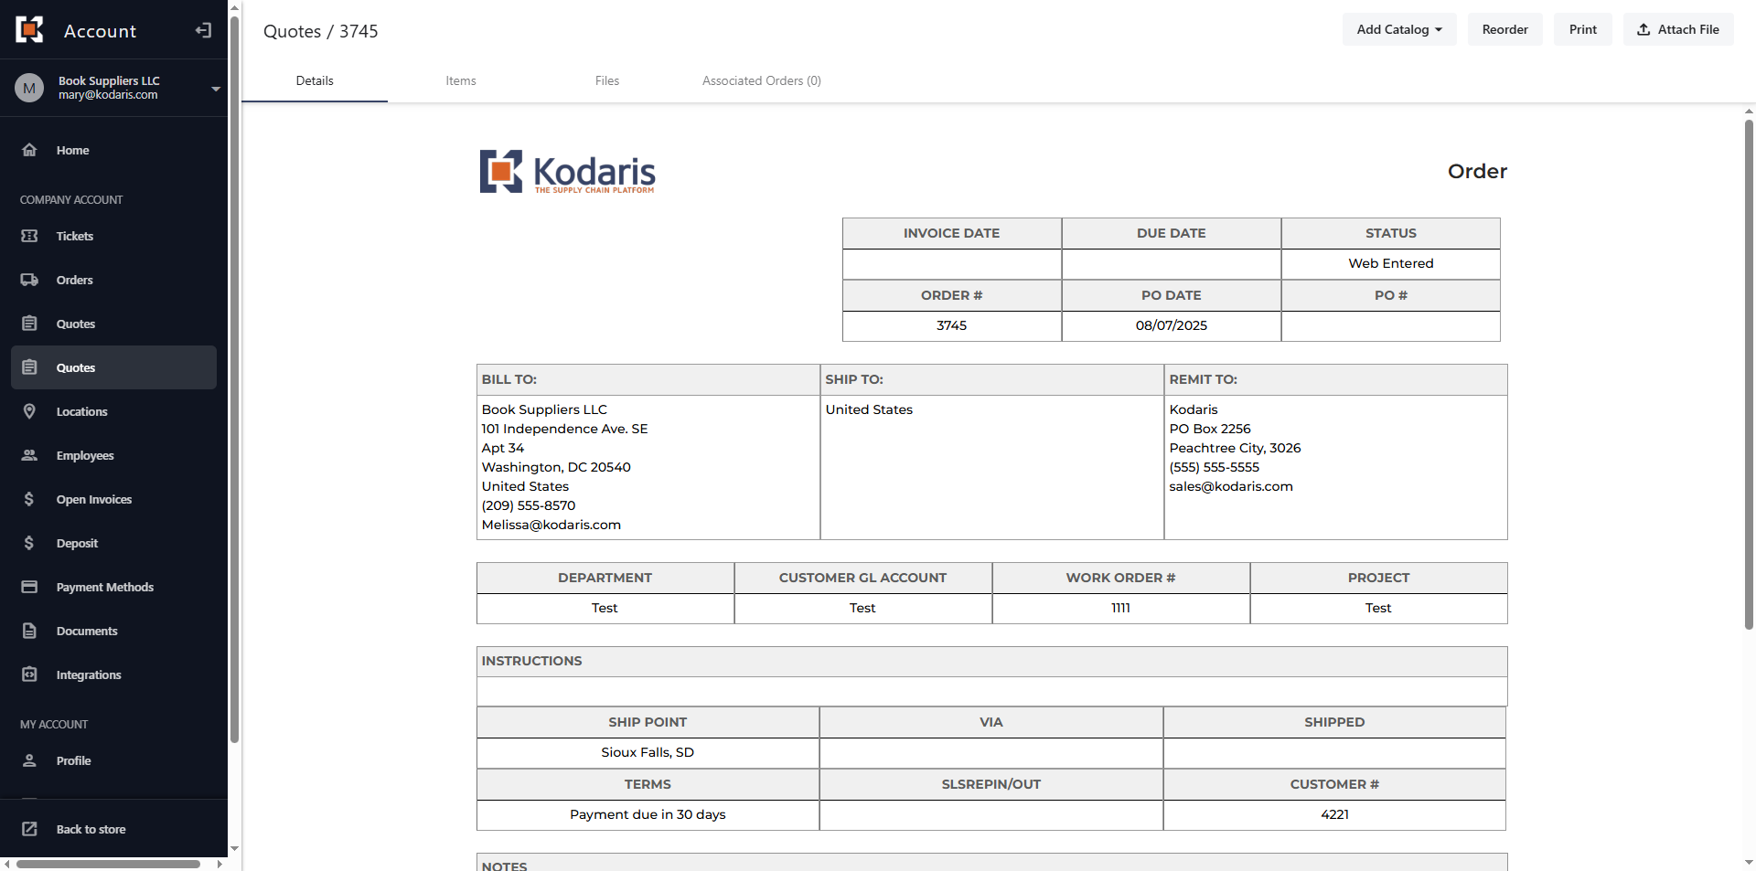The image size is (1756, 871).
Task: Click the page vertical scrollbar thumb
Action: [x=1749, y=375]
